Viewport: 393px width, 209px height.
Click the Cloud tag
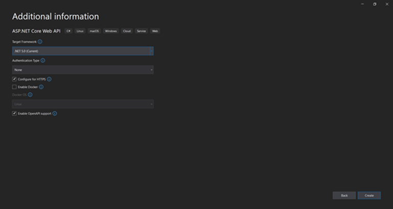click(x=127, y=31)
